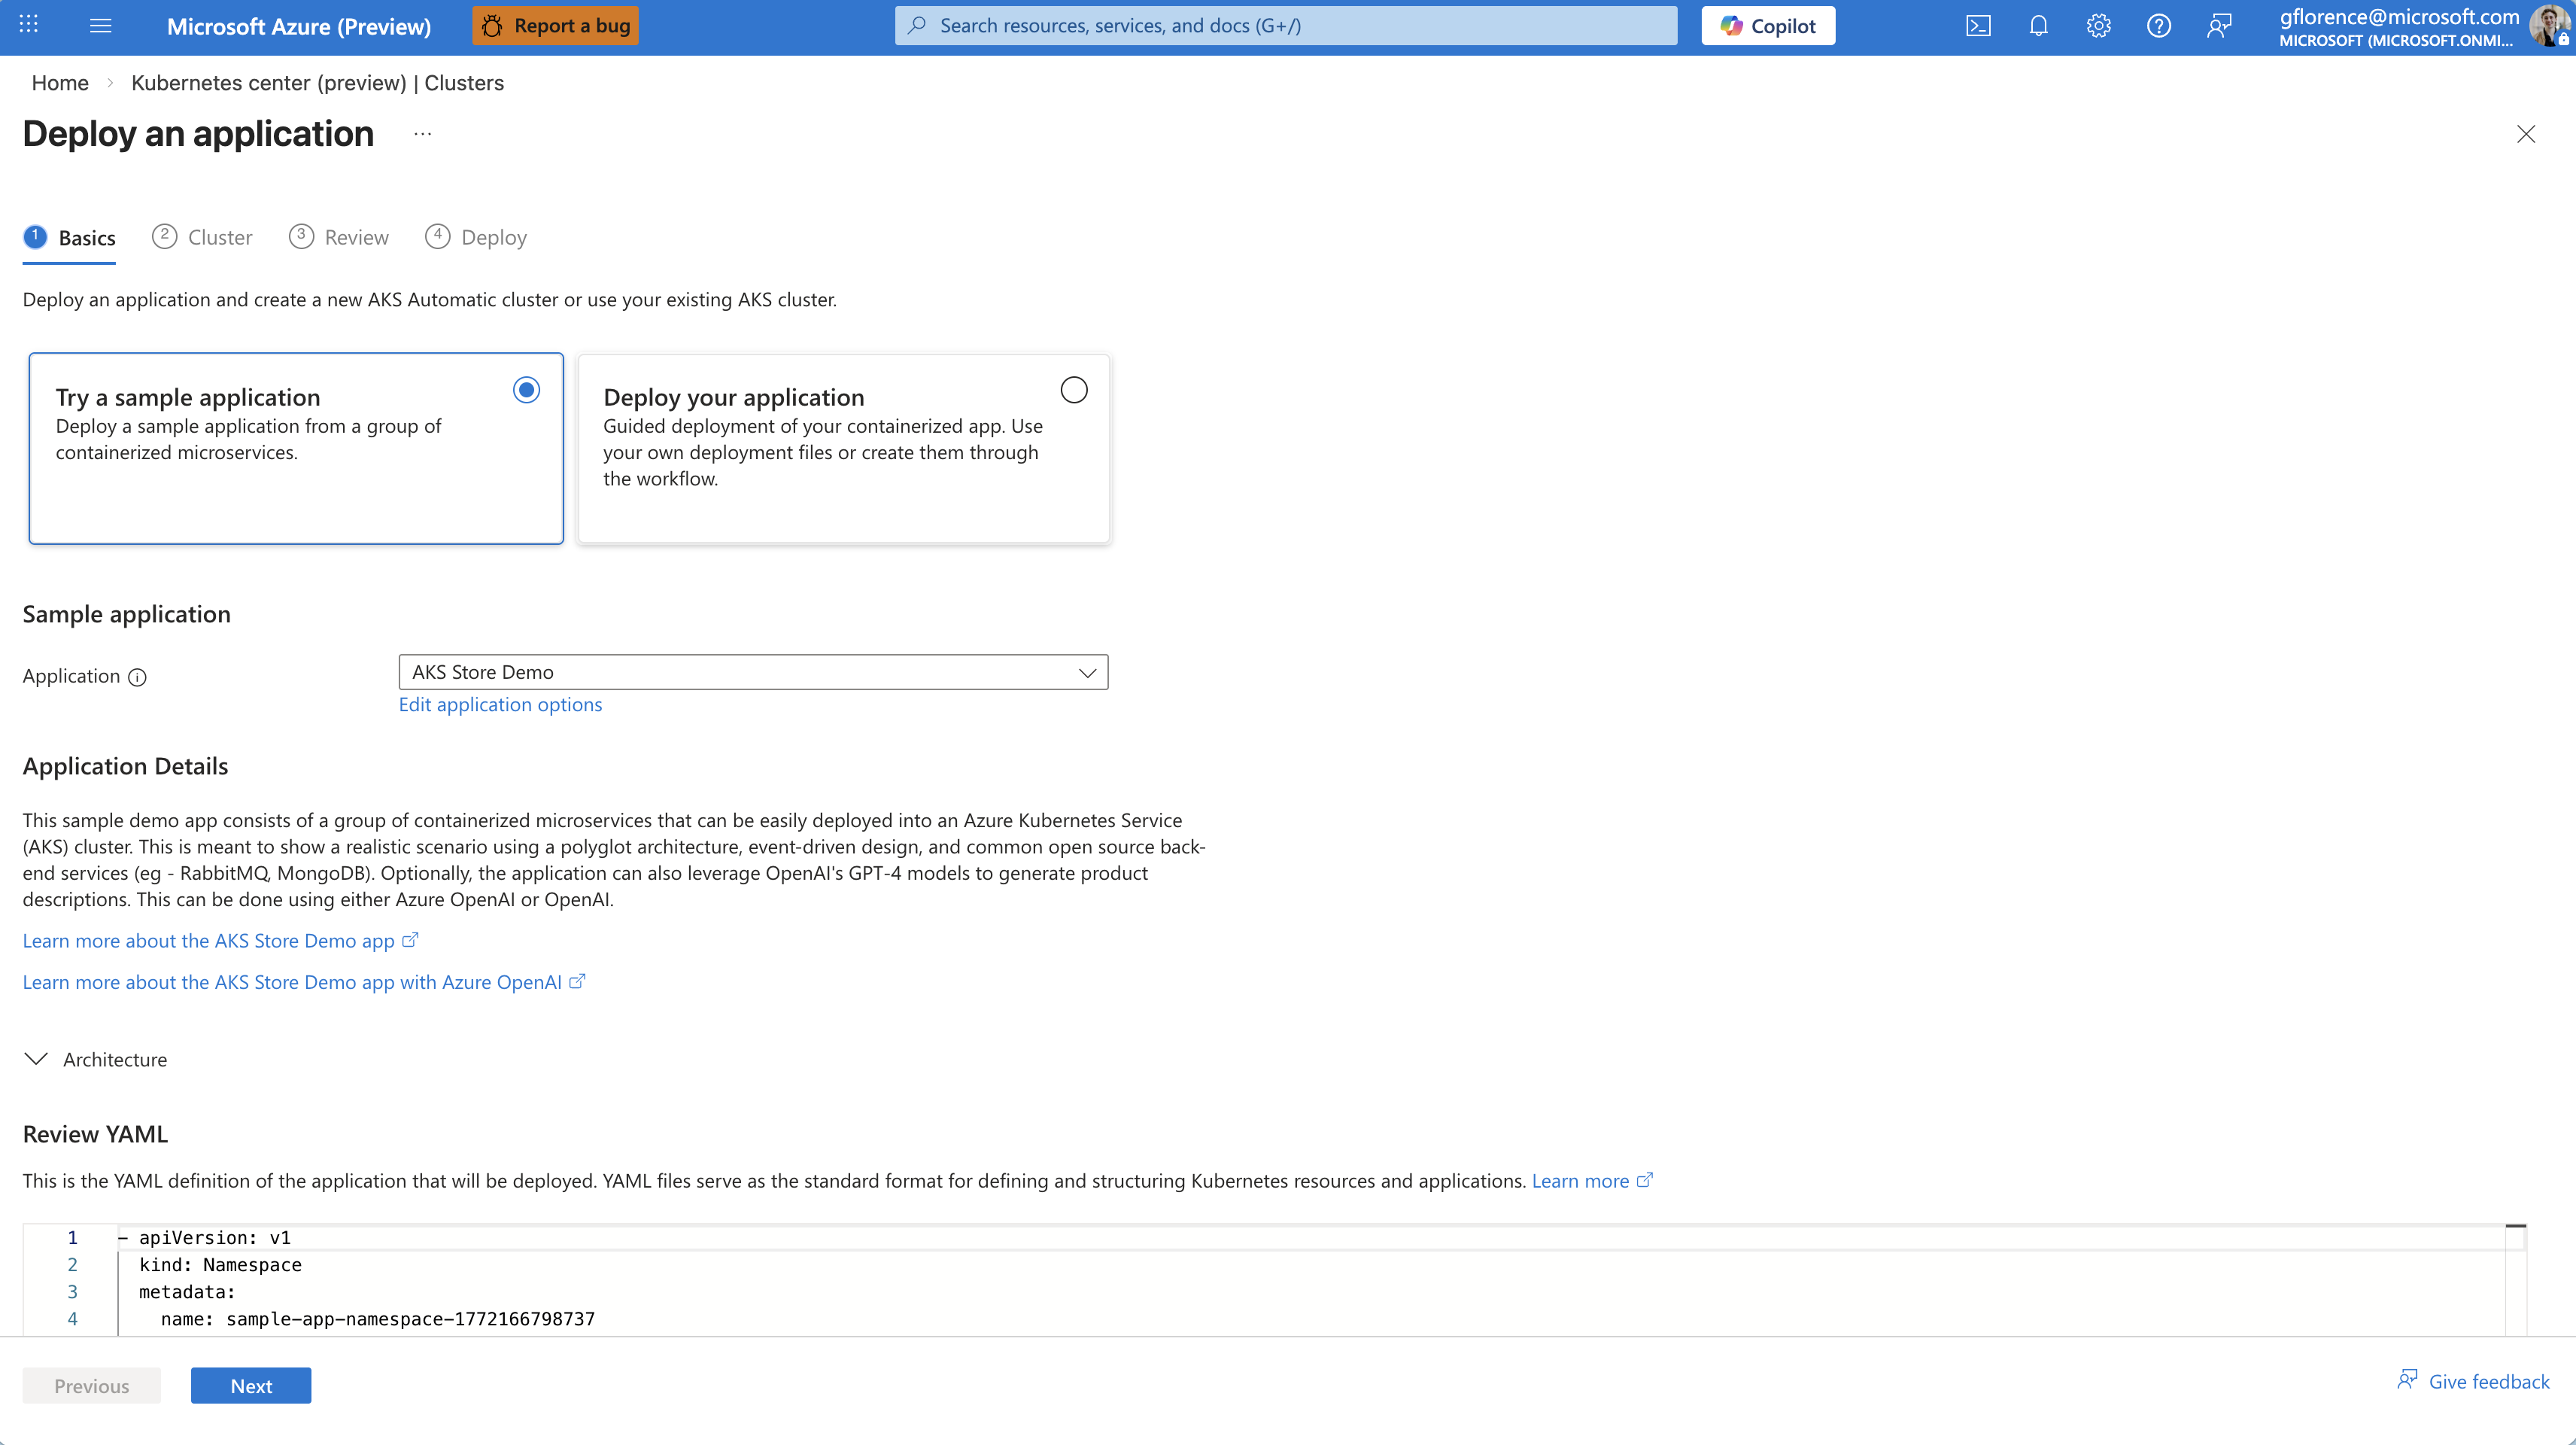Click the user account avatar
Viewport: 2576px width, 1445px height.
pyautogui.click(x=2548, y=26)
